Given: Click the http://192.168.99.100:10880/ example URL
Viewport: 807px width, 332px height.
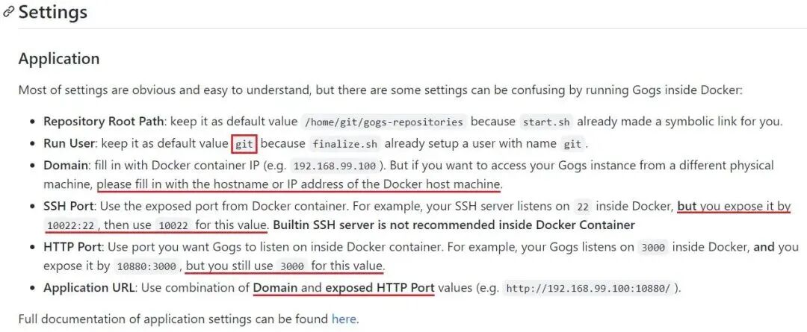Looking at the screenshot, I should point(588,289).
